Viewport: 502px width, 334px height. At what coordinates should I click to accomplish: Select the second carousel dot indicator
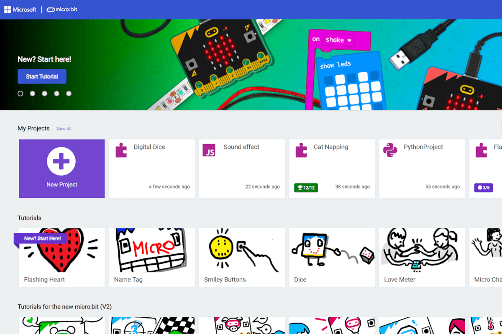pos(33,94)
